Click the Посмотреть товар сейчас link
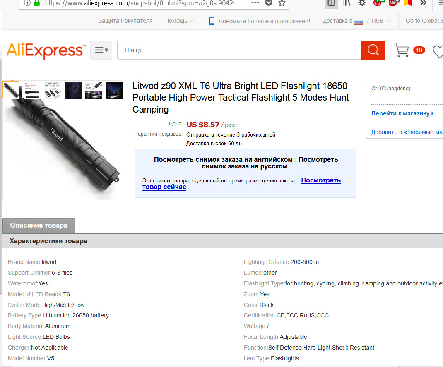This screenshot has width=443, height=367. click(x=241, y=184)
